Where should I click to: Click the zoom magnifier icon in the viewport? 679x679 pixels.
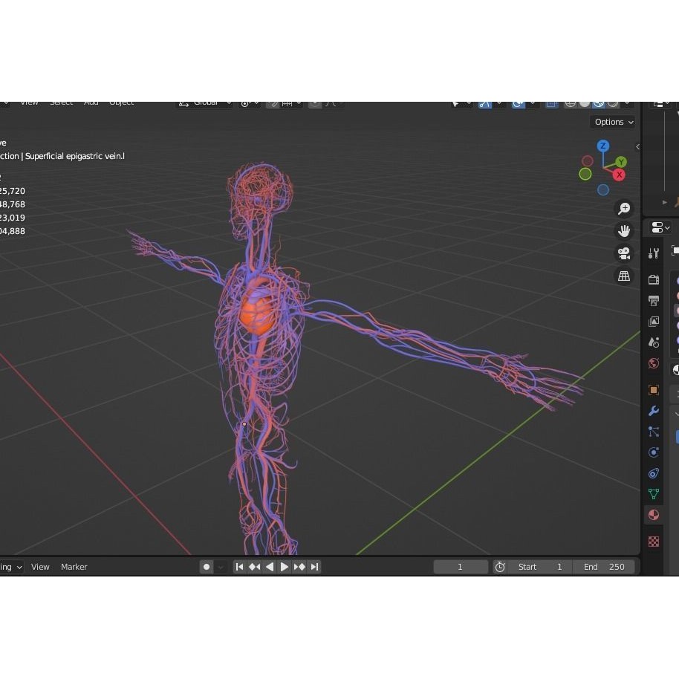624,209
